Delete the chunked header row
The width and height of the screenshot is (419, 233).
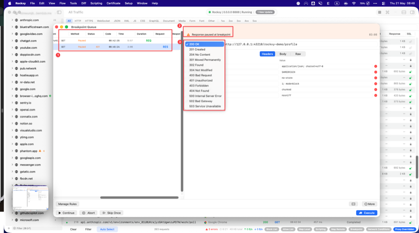pyautogui.click(x=376, y=89)
